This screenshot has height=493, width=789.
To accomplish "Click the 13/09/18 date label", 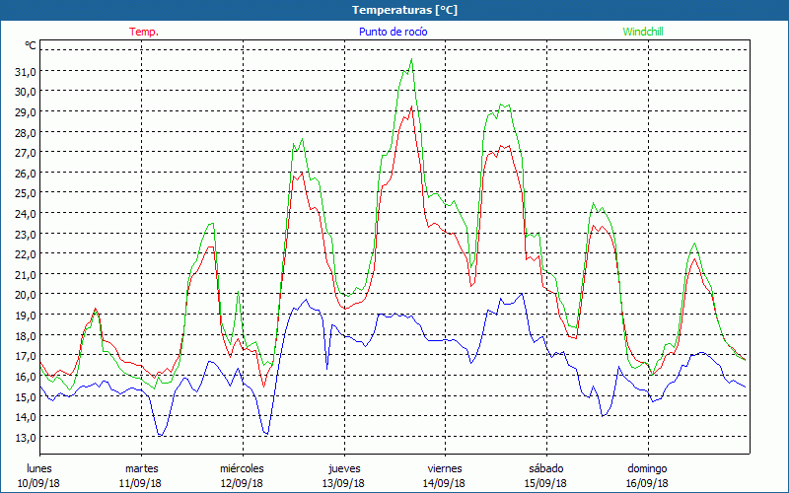I will point(343,483).
